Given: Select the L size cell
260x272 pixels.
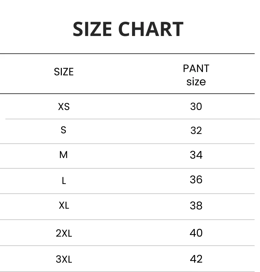Looking at the screenshot, I should coord(64,181).
